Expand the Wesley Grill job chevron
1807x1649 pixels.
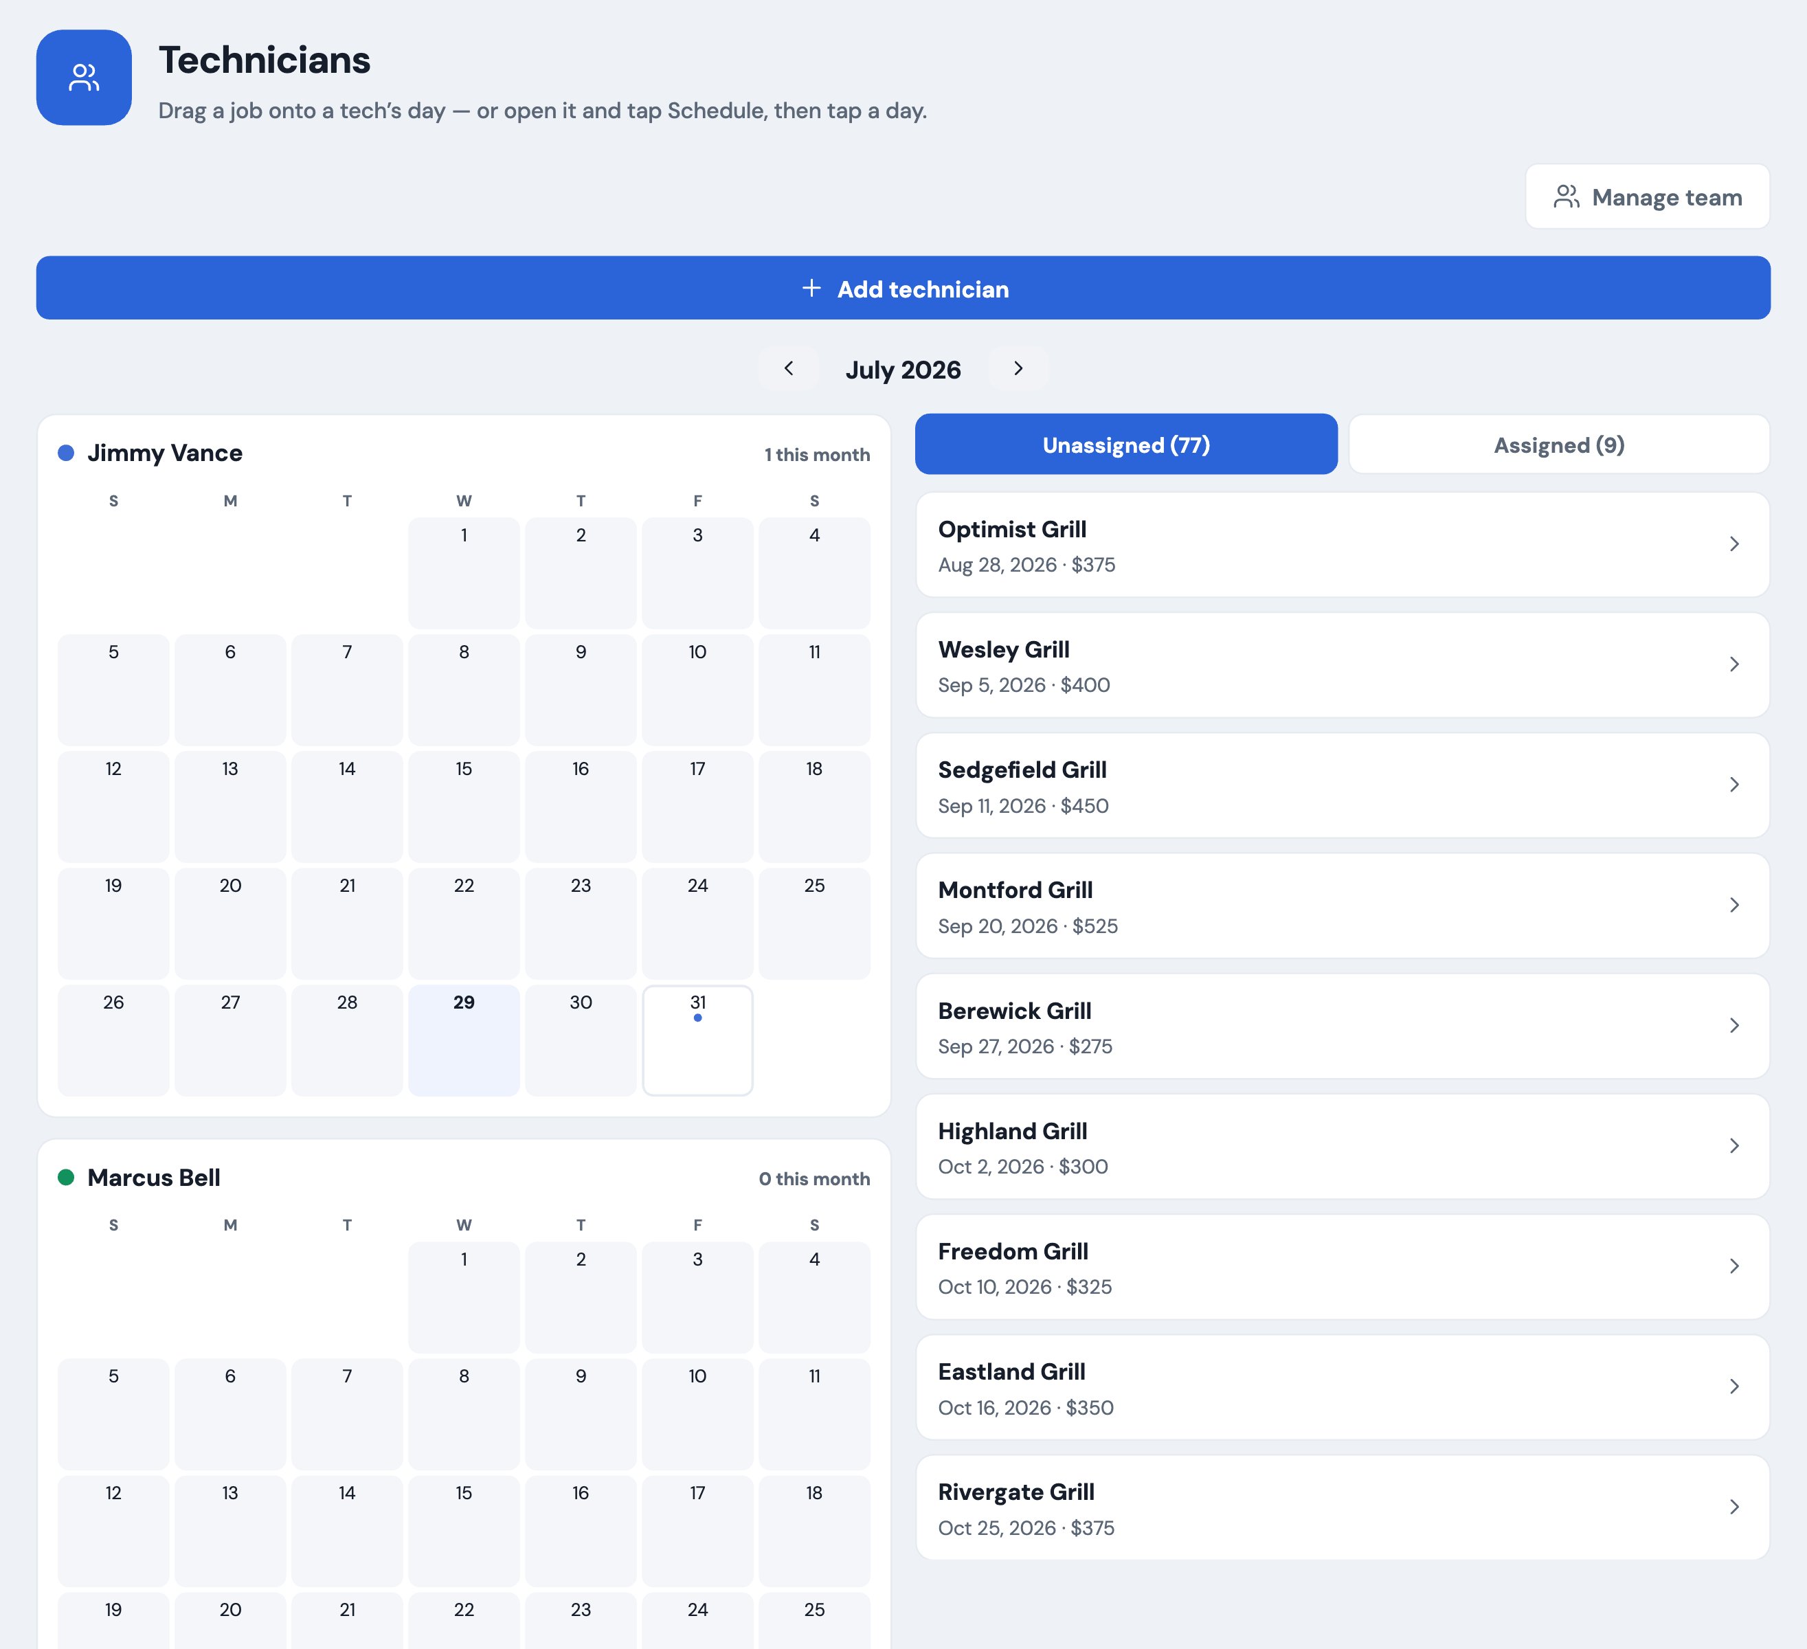point(1734,664)
